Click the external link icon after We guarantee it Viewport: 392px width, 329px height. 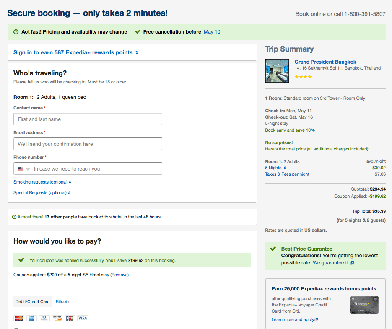(352, 262)
